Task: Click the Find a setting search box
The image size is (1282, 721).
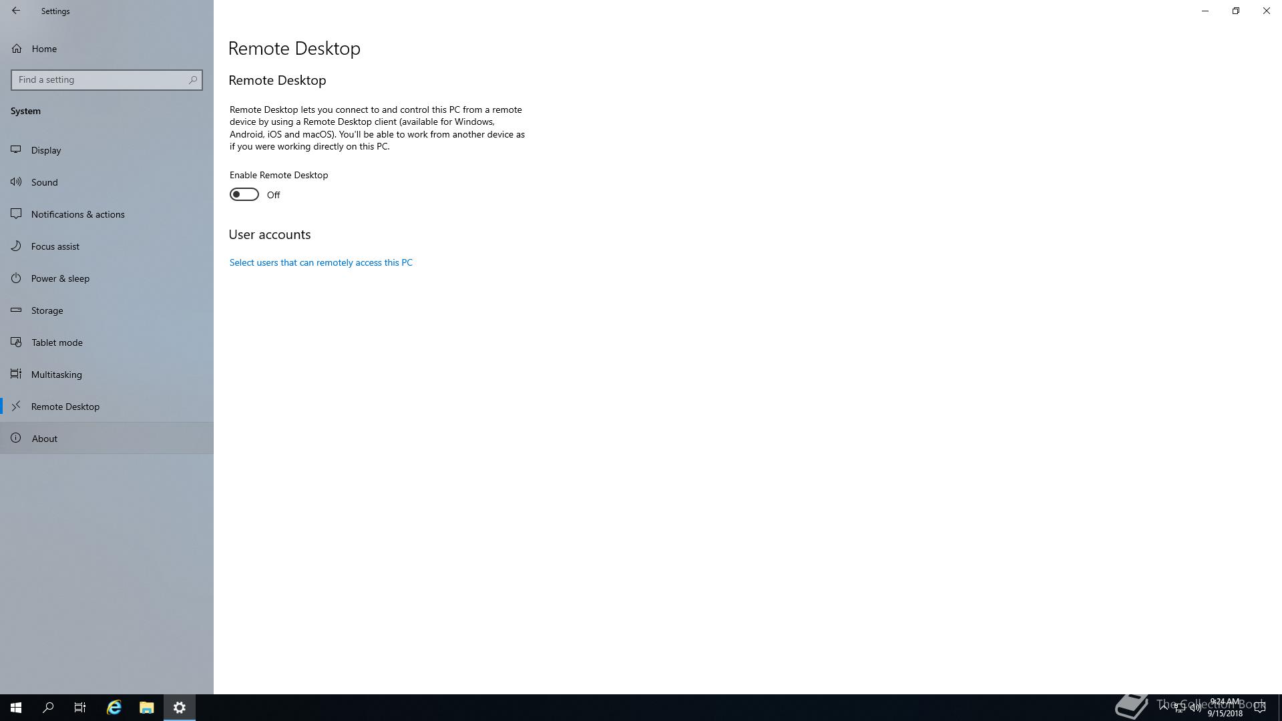Action: [107, 79]
